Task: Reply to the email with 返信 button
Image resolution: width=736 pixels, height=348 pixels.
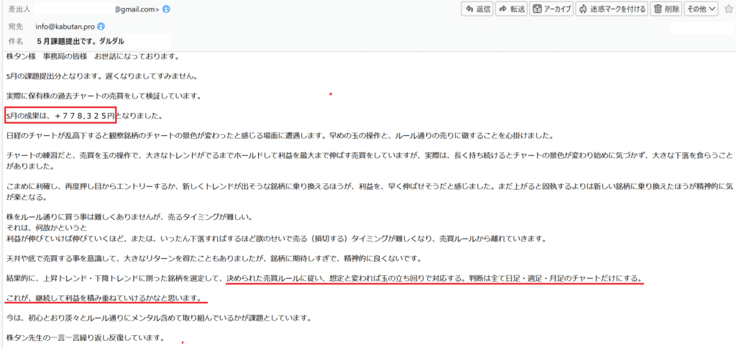Action: coord(477,9)
